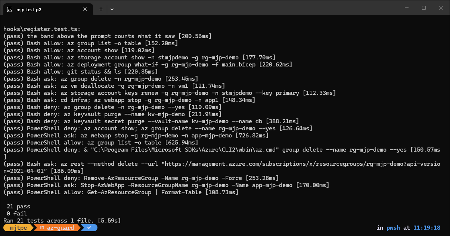This screenshot has width=450, height=236.
Task: Click the mjtpe prompt segment
Action: 19,228
